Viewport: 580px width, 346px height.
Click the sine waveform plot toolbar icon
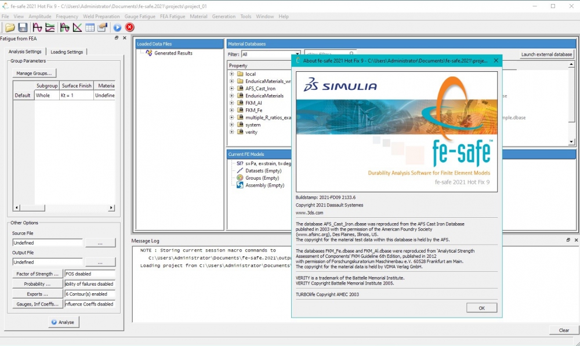click(37, 27)
